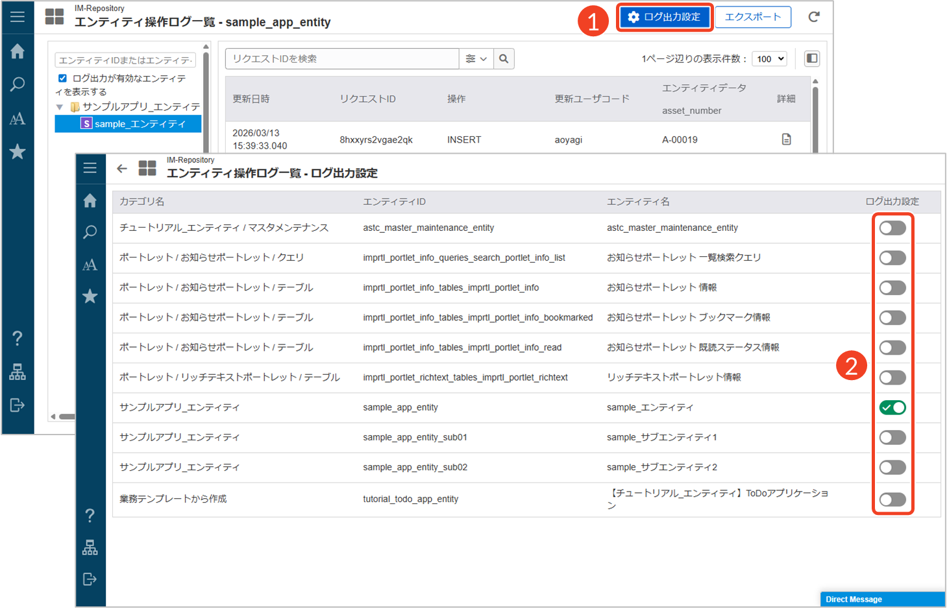This screenshot has width=947, height=609.
Task: Click the back arrow in log settings header
Action: 122,169
